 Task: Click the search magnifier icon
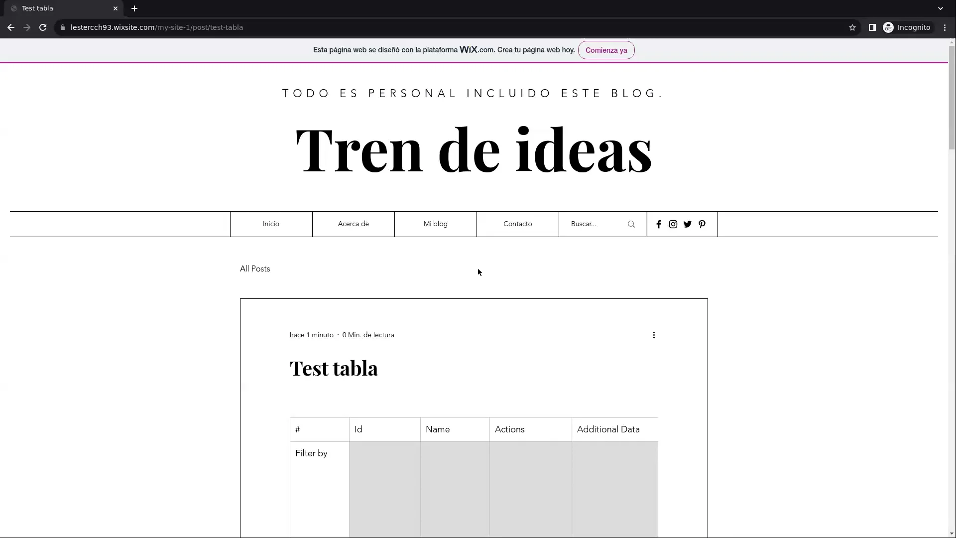631,224
